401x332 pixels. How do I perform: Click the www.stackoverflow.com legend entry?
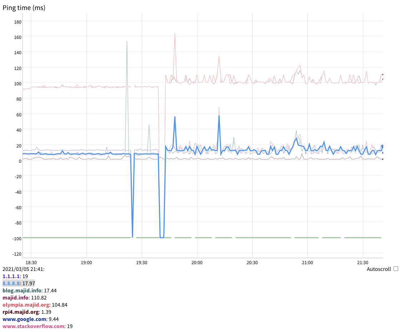click(34, 326)
